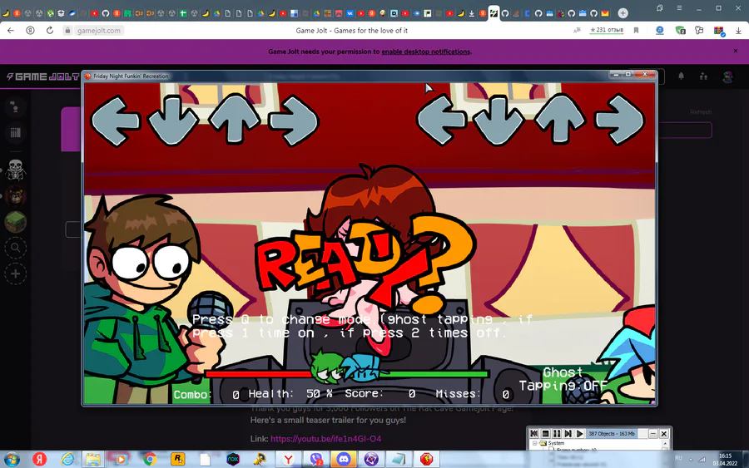The width and height of the screenshot is (749, 468).
Task: Click next frame button in debugger window
Action: (568, 434)
